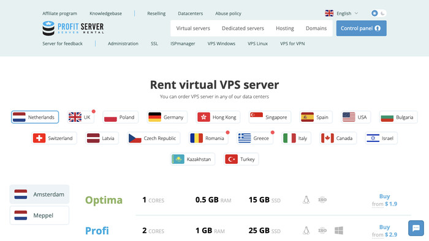Screen dimensions: 429x241
Task: Switch to Meppel datacenter tab
Action: click(39, 215)
